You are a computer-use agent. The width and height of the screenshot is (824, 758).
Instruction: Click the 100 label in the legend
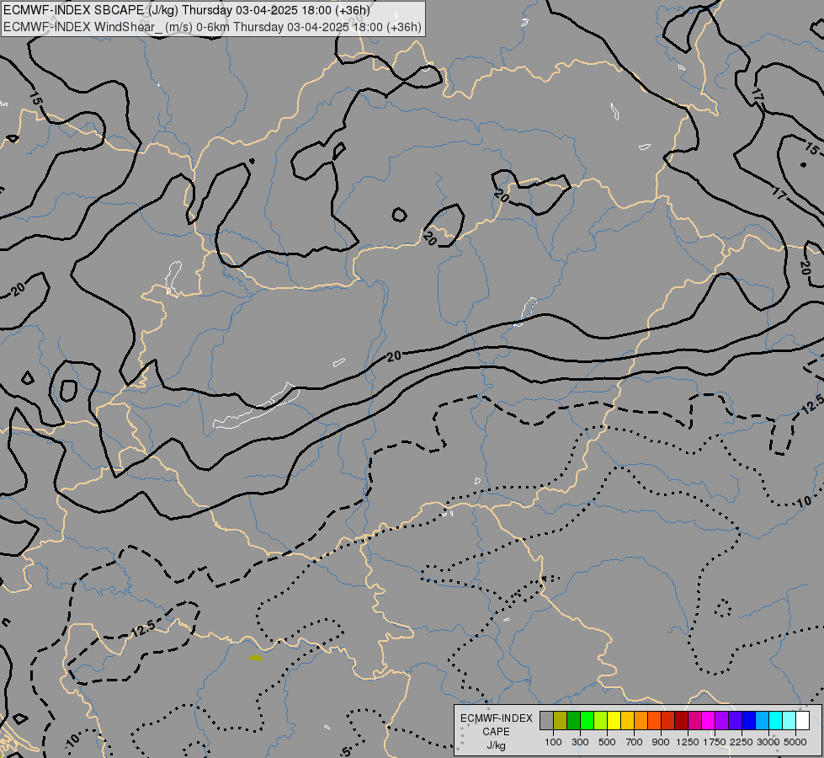[553, 742]
